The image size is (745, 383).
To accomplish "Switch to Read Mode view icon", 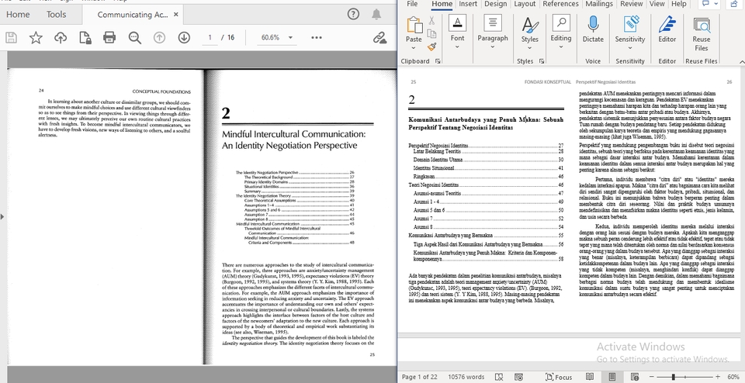I will [x=590, y=377].
